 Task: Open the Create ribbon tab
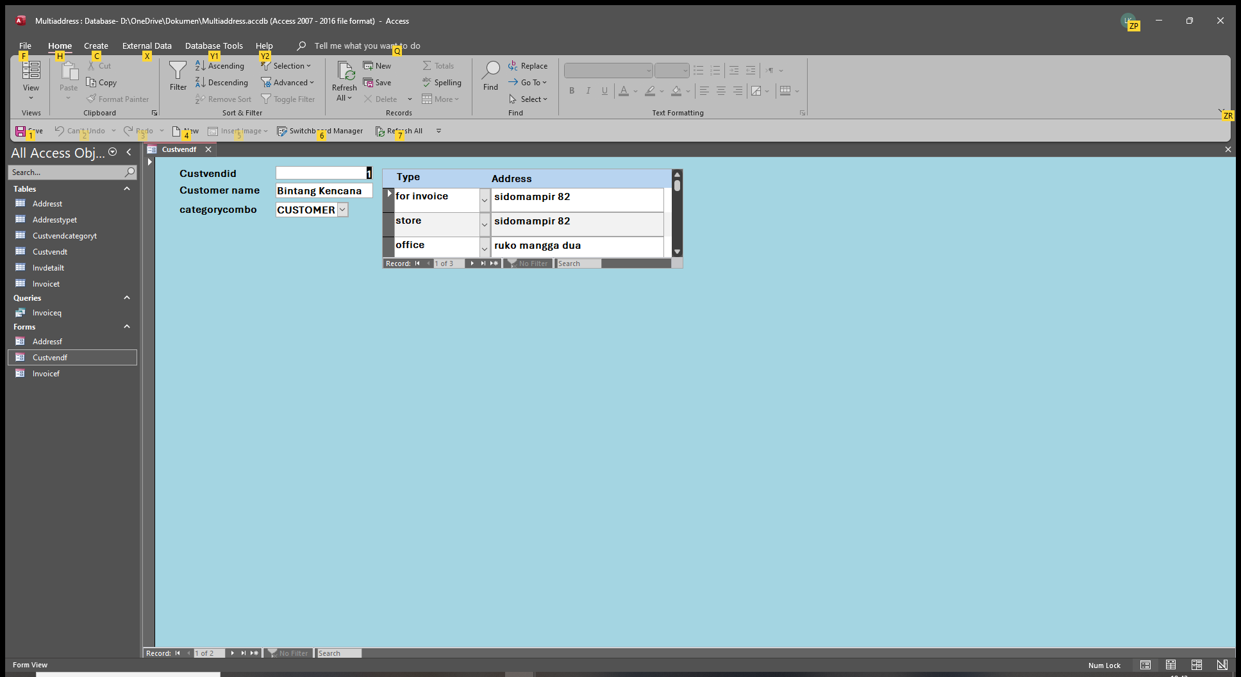coord(96,46)
